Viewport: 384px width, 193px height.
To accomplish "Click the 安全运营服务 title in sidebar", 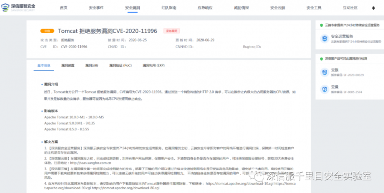I will (342, 36).
